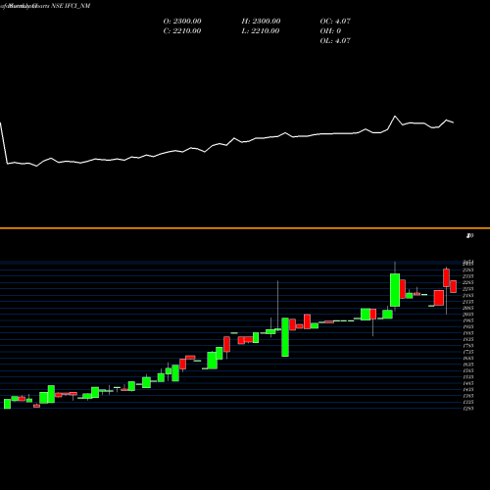The width and height of the screenshot is (490, 490).
Task: Click the 'OH: 0' value
Action: click(330, 31)
